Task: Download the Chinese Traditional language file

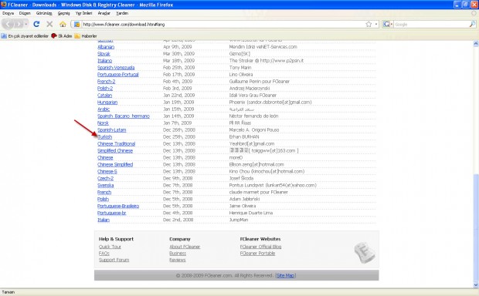Action: [x=116, y=144]
